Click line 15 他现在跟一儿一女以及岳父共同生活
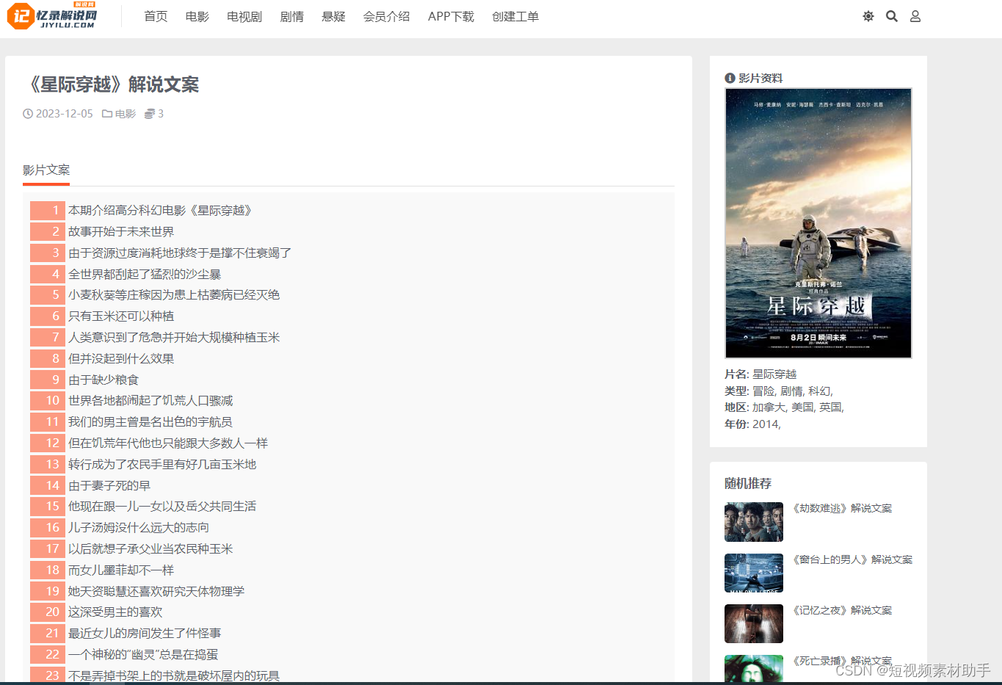1002x685 pixels. pyautogui.click(x=162, y=507)
